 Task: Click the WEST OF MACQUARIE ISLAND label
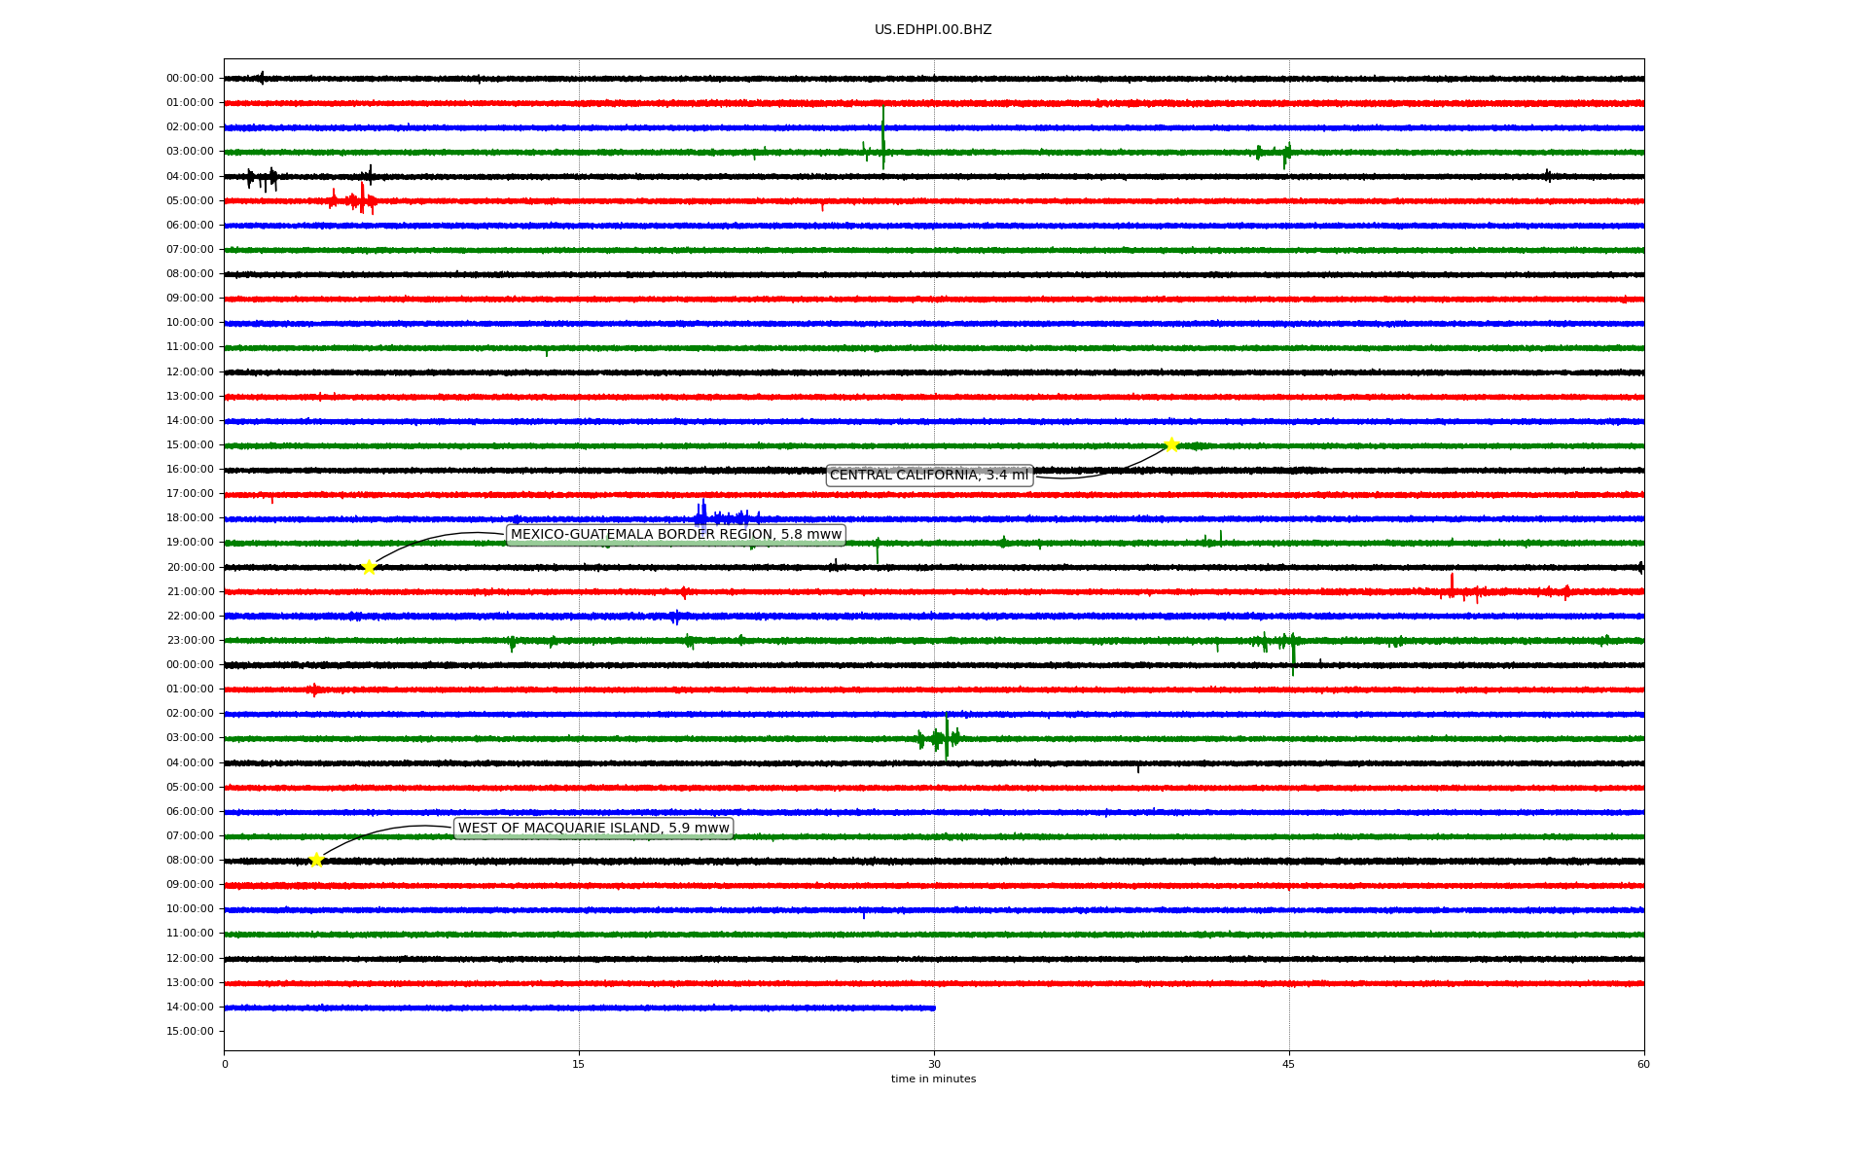593,828
